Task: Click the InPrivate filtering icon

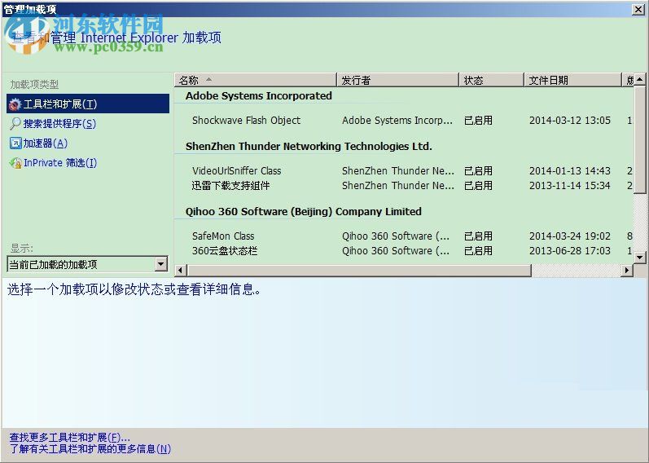Action: point(15,163)
